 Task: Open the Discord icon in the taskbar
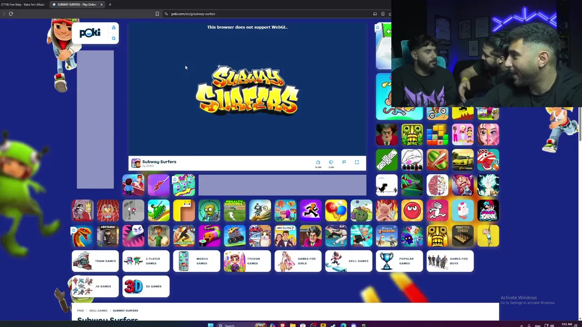tap(353, 325)
